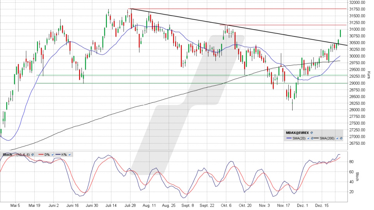374x210 pixels.
Task: Click the 32000.00 price axis label
Action: [x=357, y=2]
